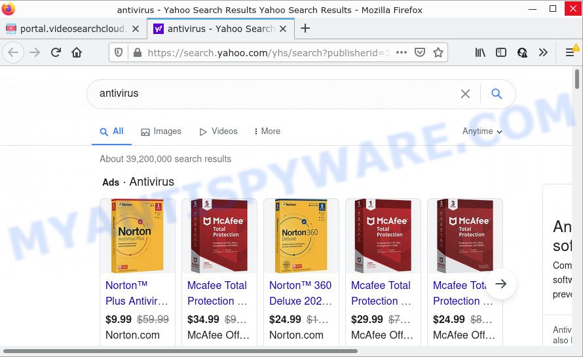Select the All results tab
Viewport: 583px width, 357px height.
(111, 131)
